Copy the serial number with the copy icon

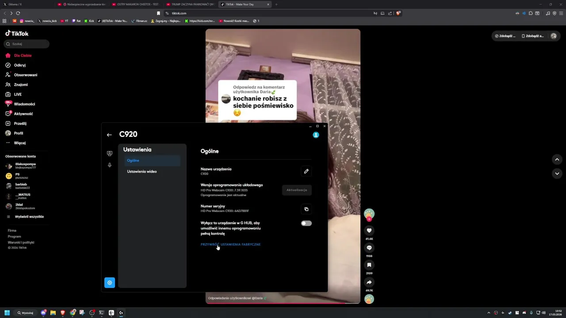click(306, 209)
